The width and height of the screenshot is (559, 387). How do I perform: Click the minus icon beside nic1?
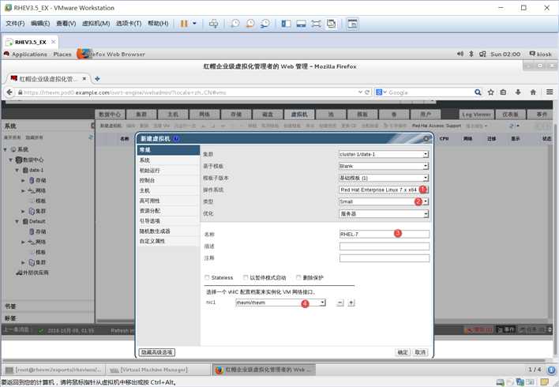click(x=340, y=302)
